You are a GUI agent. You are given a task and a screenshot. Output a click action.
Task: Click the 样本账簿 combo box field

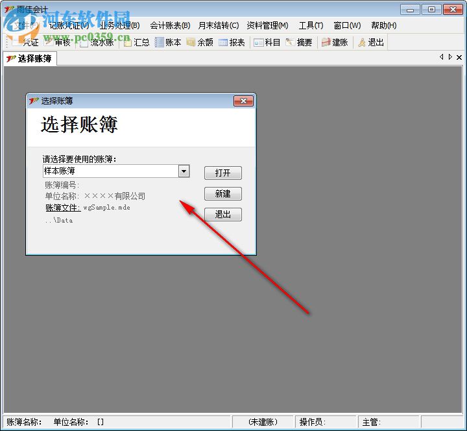click(x=116, y=171)
